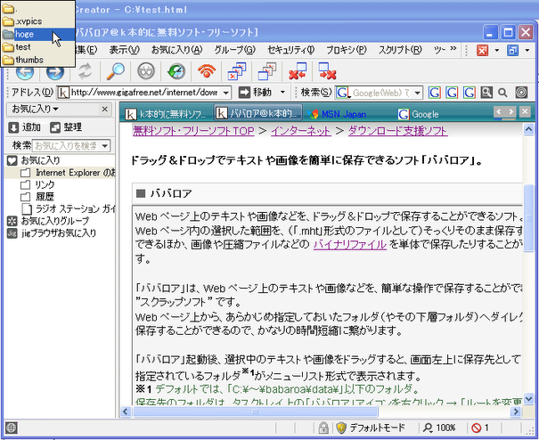This screenshot has width=539, height=440.
Task: Follow 無料ソフト・フリーソフト TOP link
Action: click(193, 131)
